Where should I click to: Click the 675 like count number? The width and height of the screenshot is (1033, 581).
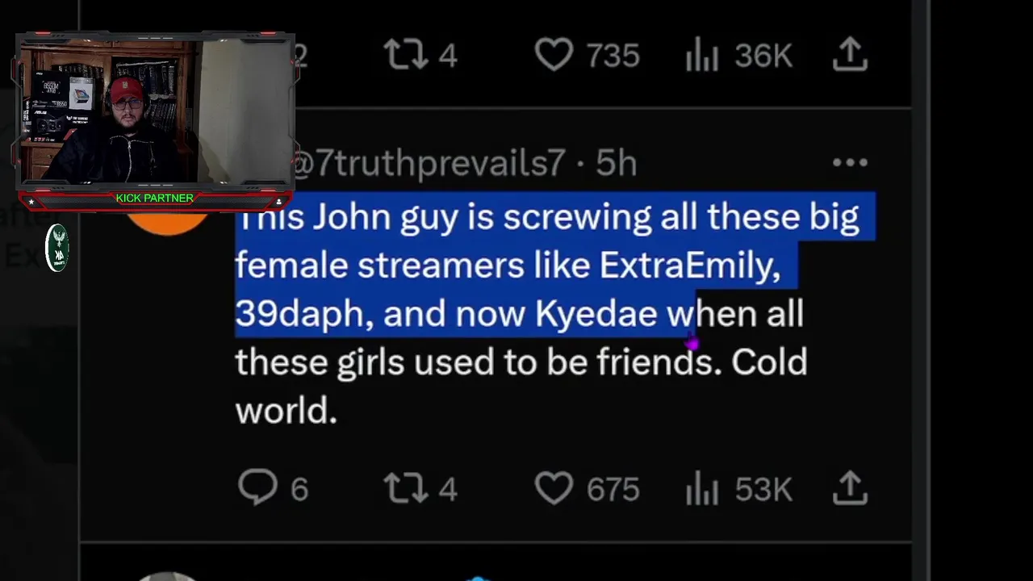coord(613,490)
